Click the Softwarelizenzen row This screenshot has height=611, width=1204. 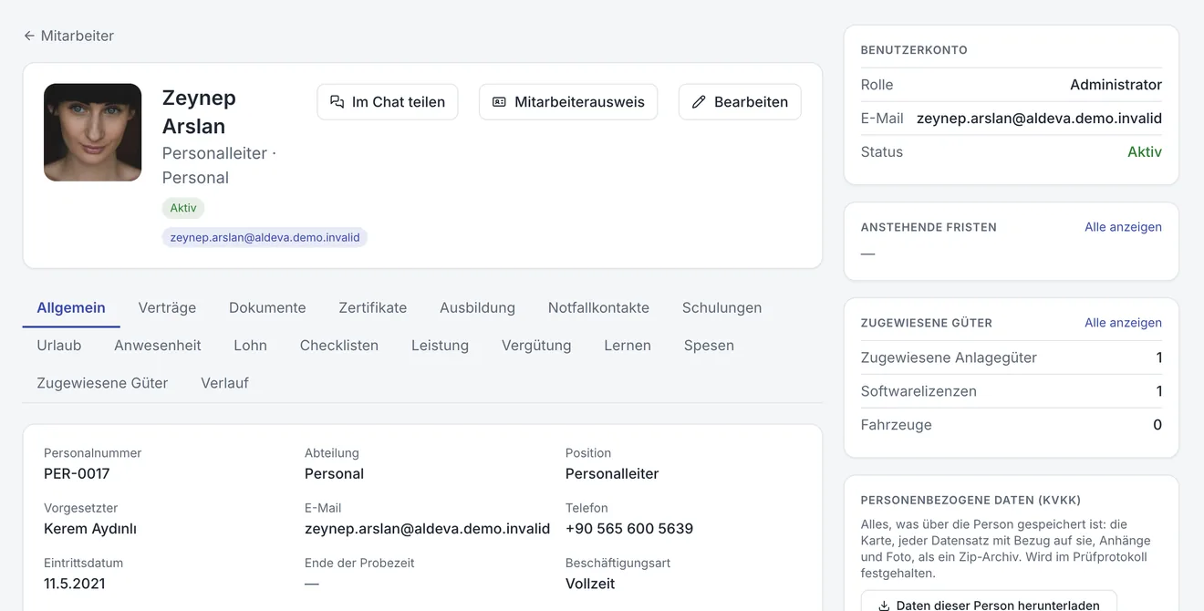(1012, 391)
